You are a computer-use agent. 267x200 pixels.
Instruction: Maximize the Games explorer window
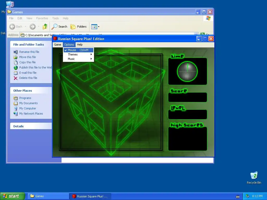204,12
